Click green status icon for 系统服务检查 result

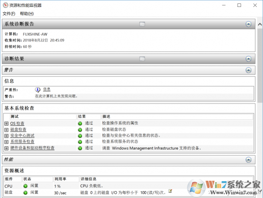80,142
